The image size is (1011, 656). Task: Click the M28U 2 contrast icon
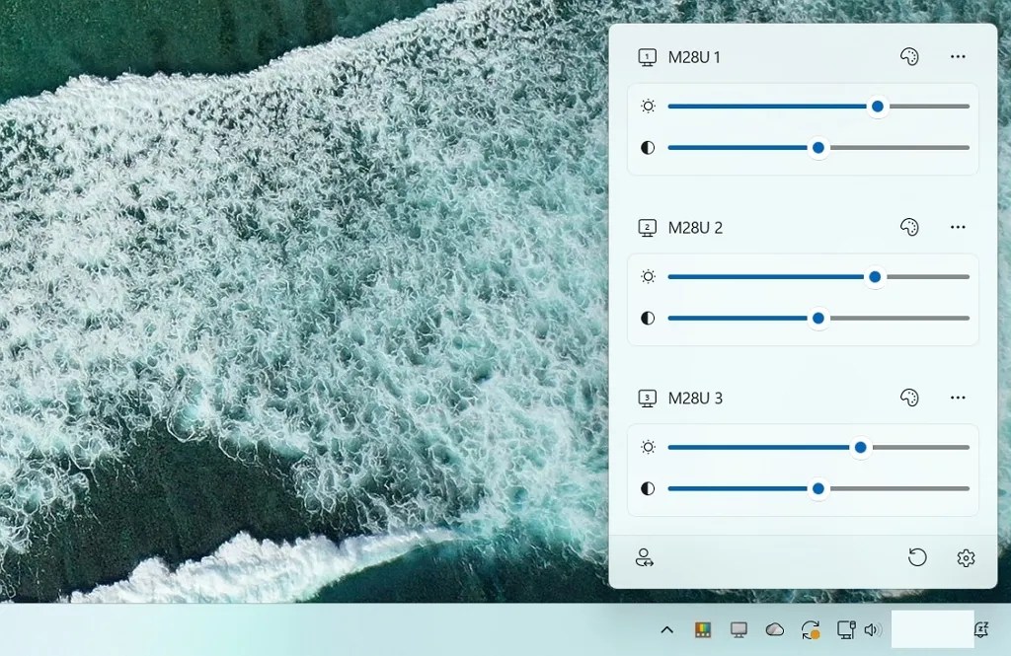[x=648, y=318]
